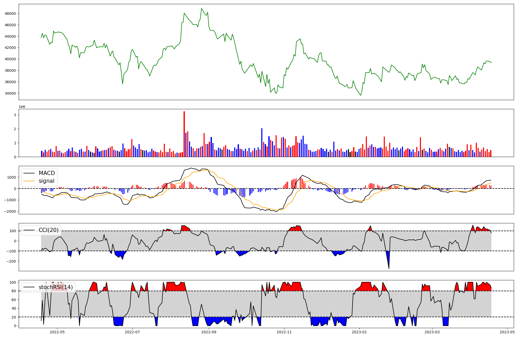Click the MACD legend entry
The width and height of the screenshot is (520, 338).
point(47,173)
